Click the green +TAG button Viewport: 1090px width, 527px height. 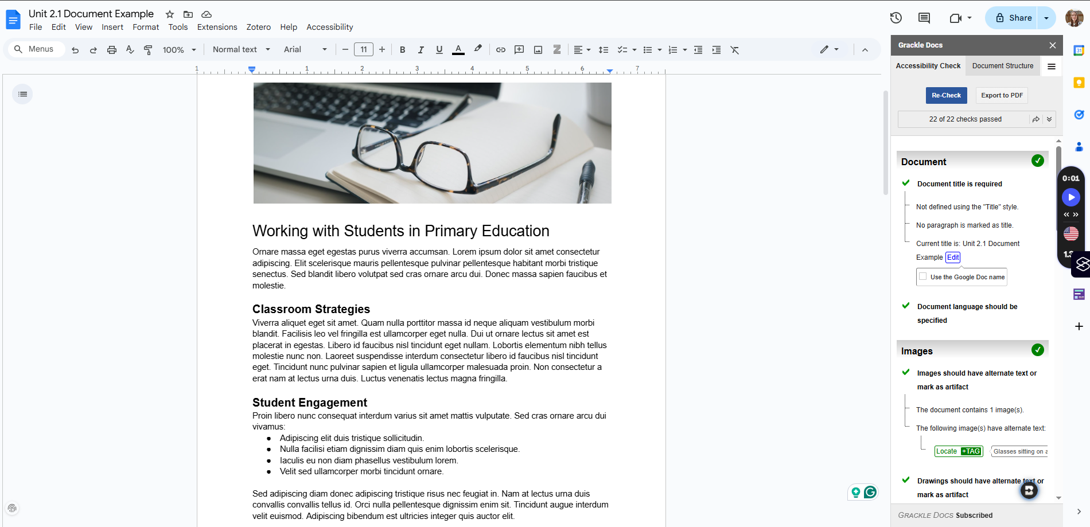click(971, 451)
